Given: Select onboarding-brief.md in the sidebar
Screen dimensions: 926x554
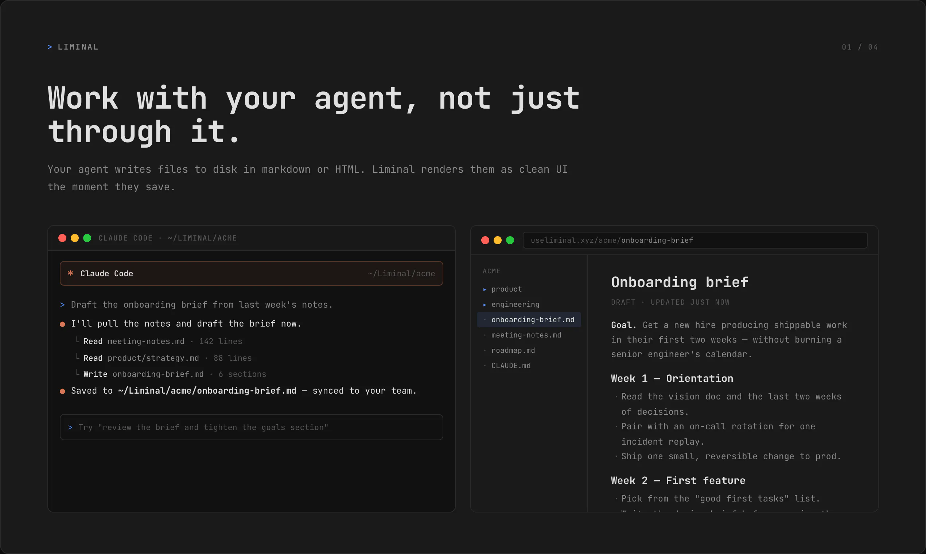Looking at the screenshot, I should tap(529, 320).
